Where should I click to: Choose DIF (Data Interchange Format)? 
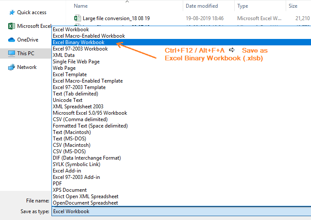(x=181, y=158)
